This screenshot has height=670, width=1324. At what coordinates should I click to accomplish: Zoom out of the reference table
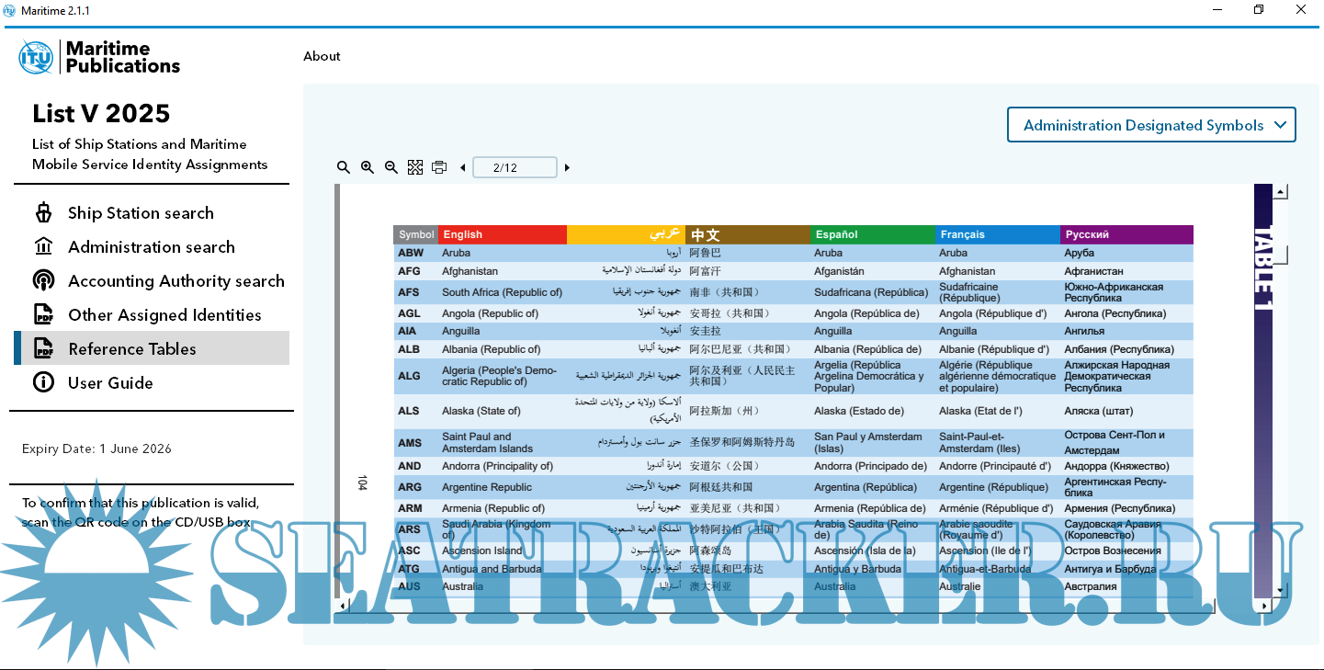coord(391,167)
